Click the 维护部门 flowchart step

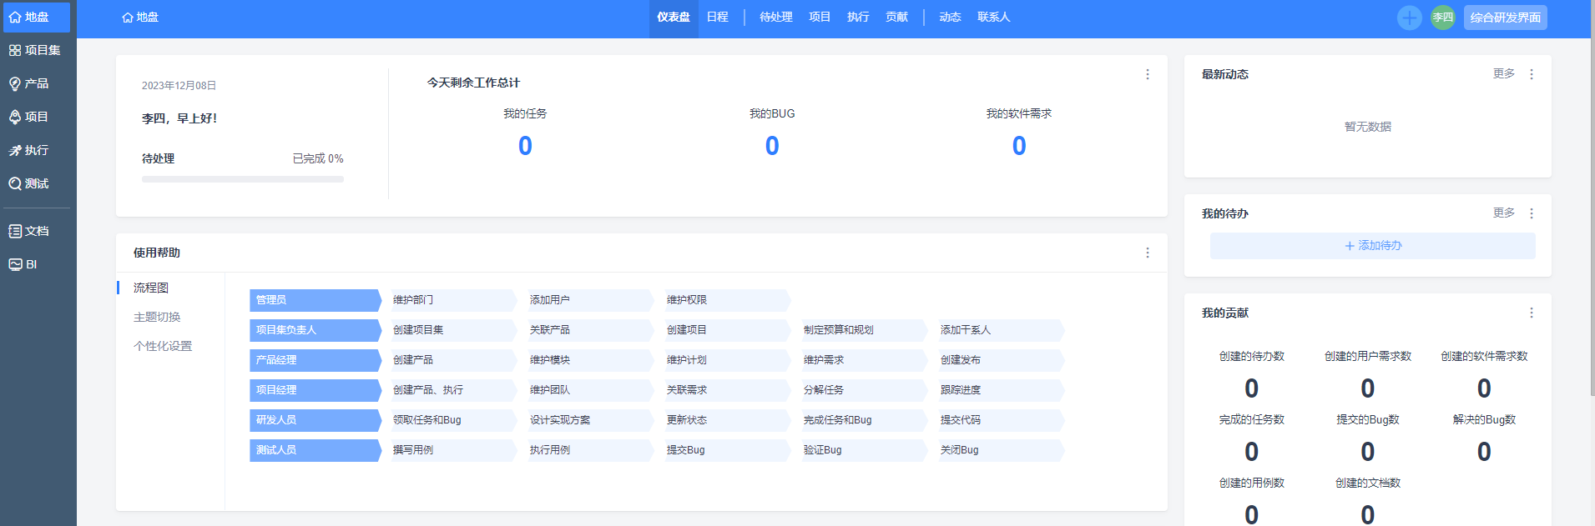click(453, 300)
